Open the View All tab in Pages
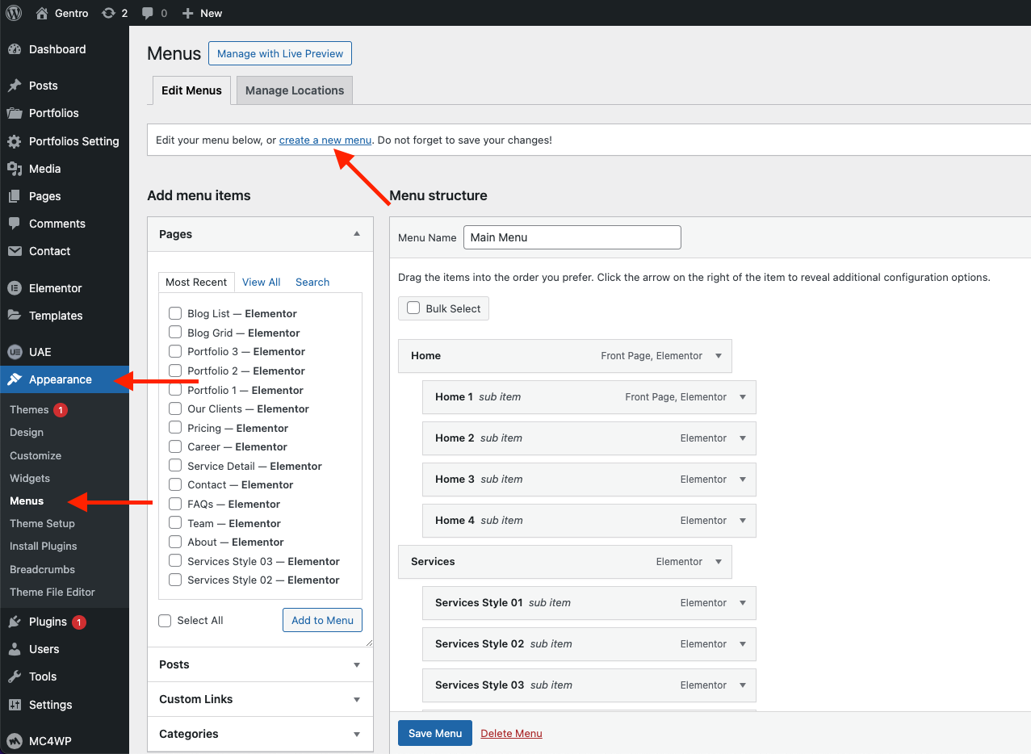The image size is (1031, 754). click(261, 282)
